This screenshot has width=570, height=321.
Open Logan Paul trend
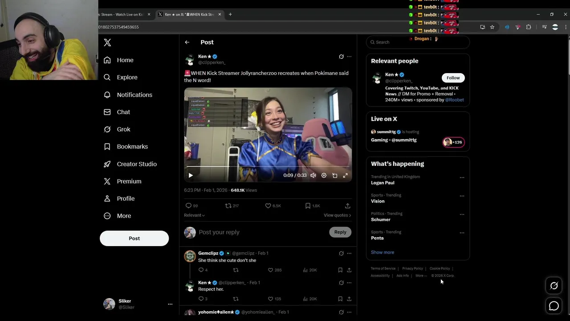(383, 183)
